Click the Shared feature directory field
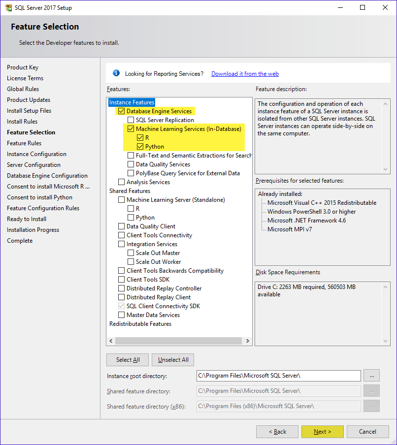Viewport: 397px width, 445px height. [279, 391]
